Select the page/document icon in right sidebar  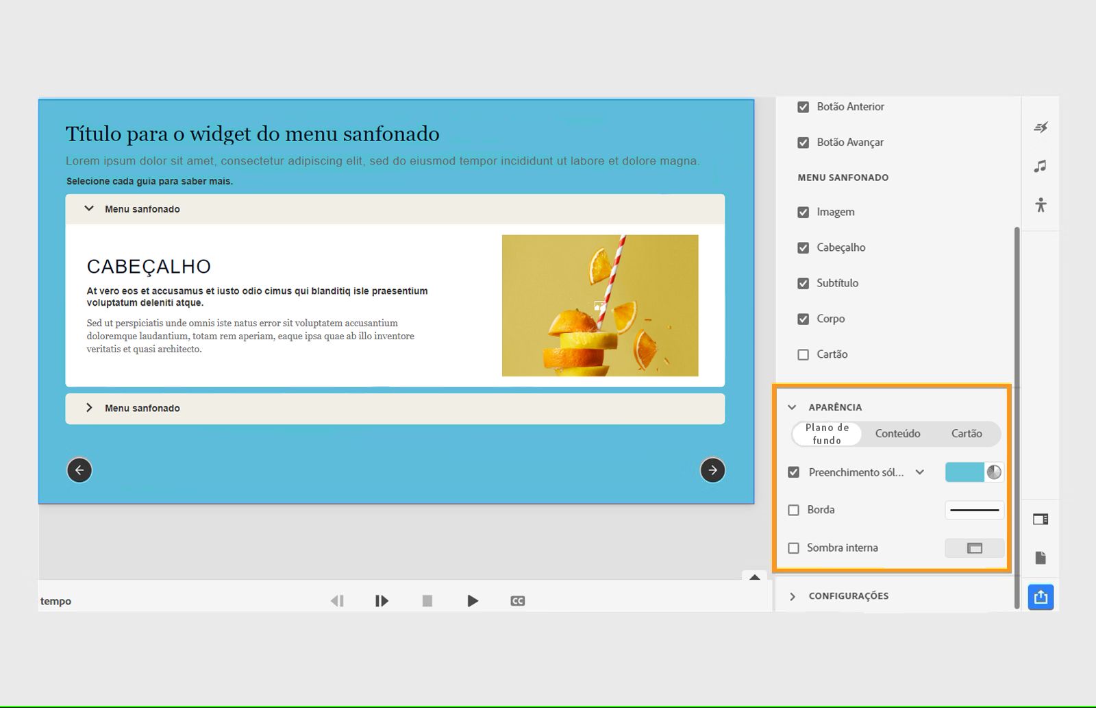[x=1040, y=558]
